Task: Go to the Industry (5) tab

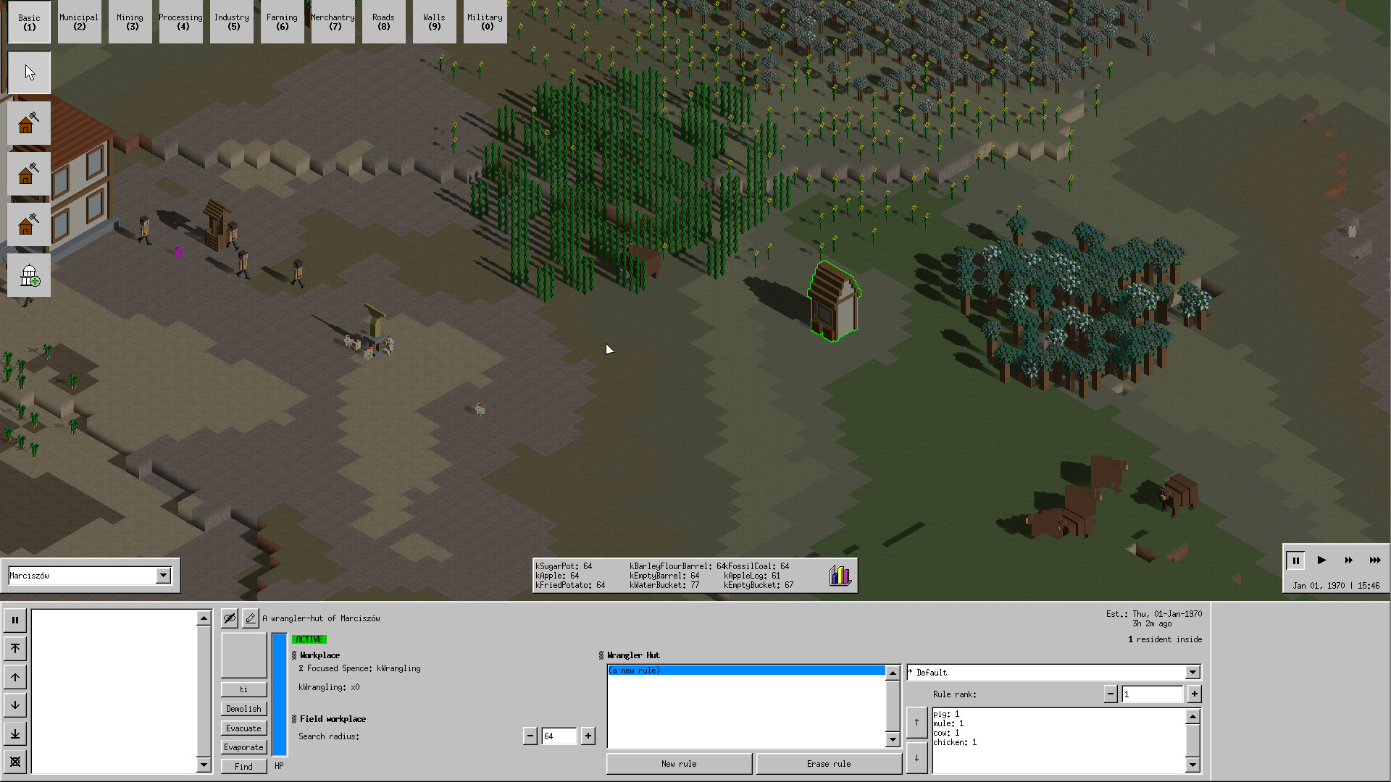Action: point(232,22)
